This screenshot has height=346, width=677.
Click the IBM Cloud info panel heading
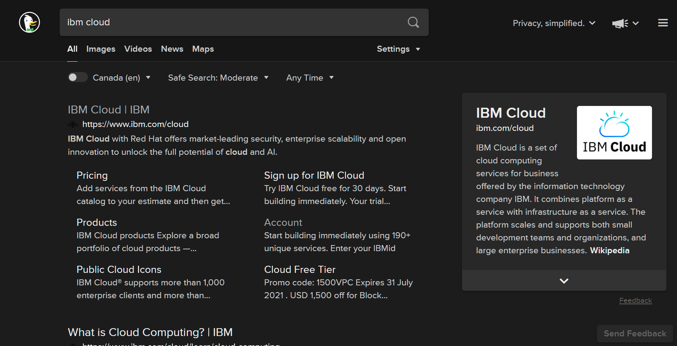pyautogui.click(x=511, y=113)
